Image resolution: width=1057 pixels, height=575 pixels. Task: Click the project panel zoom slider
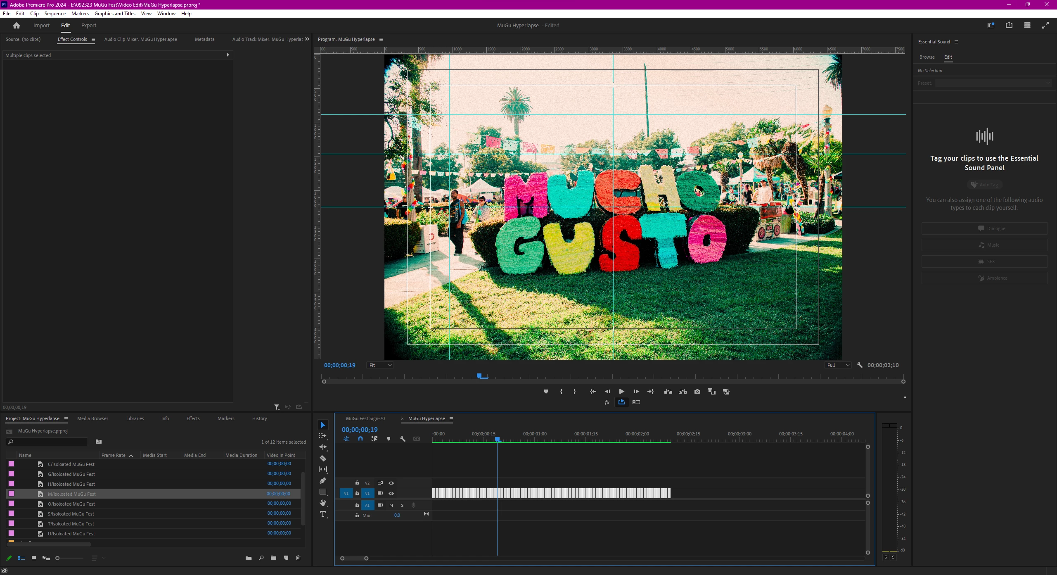(x=69, y=558)
